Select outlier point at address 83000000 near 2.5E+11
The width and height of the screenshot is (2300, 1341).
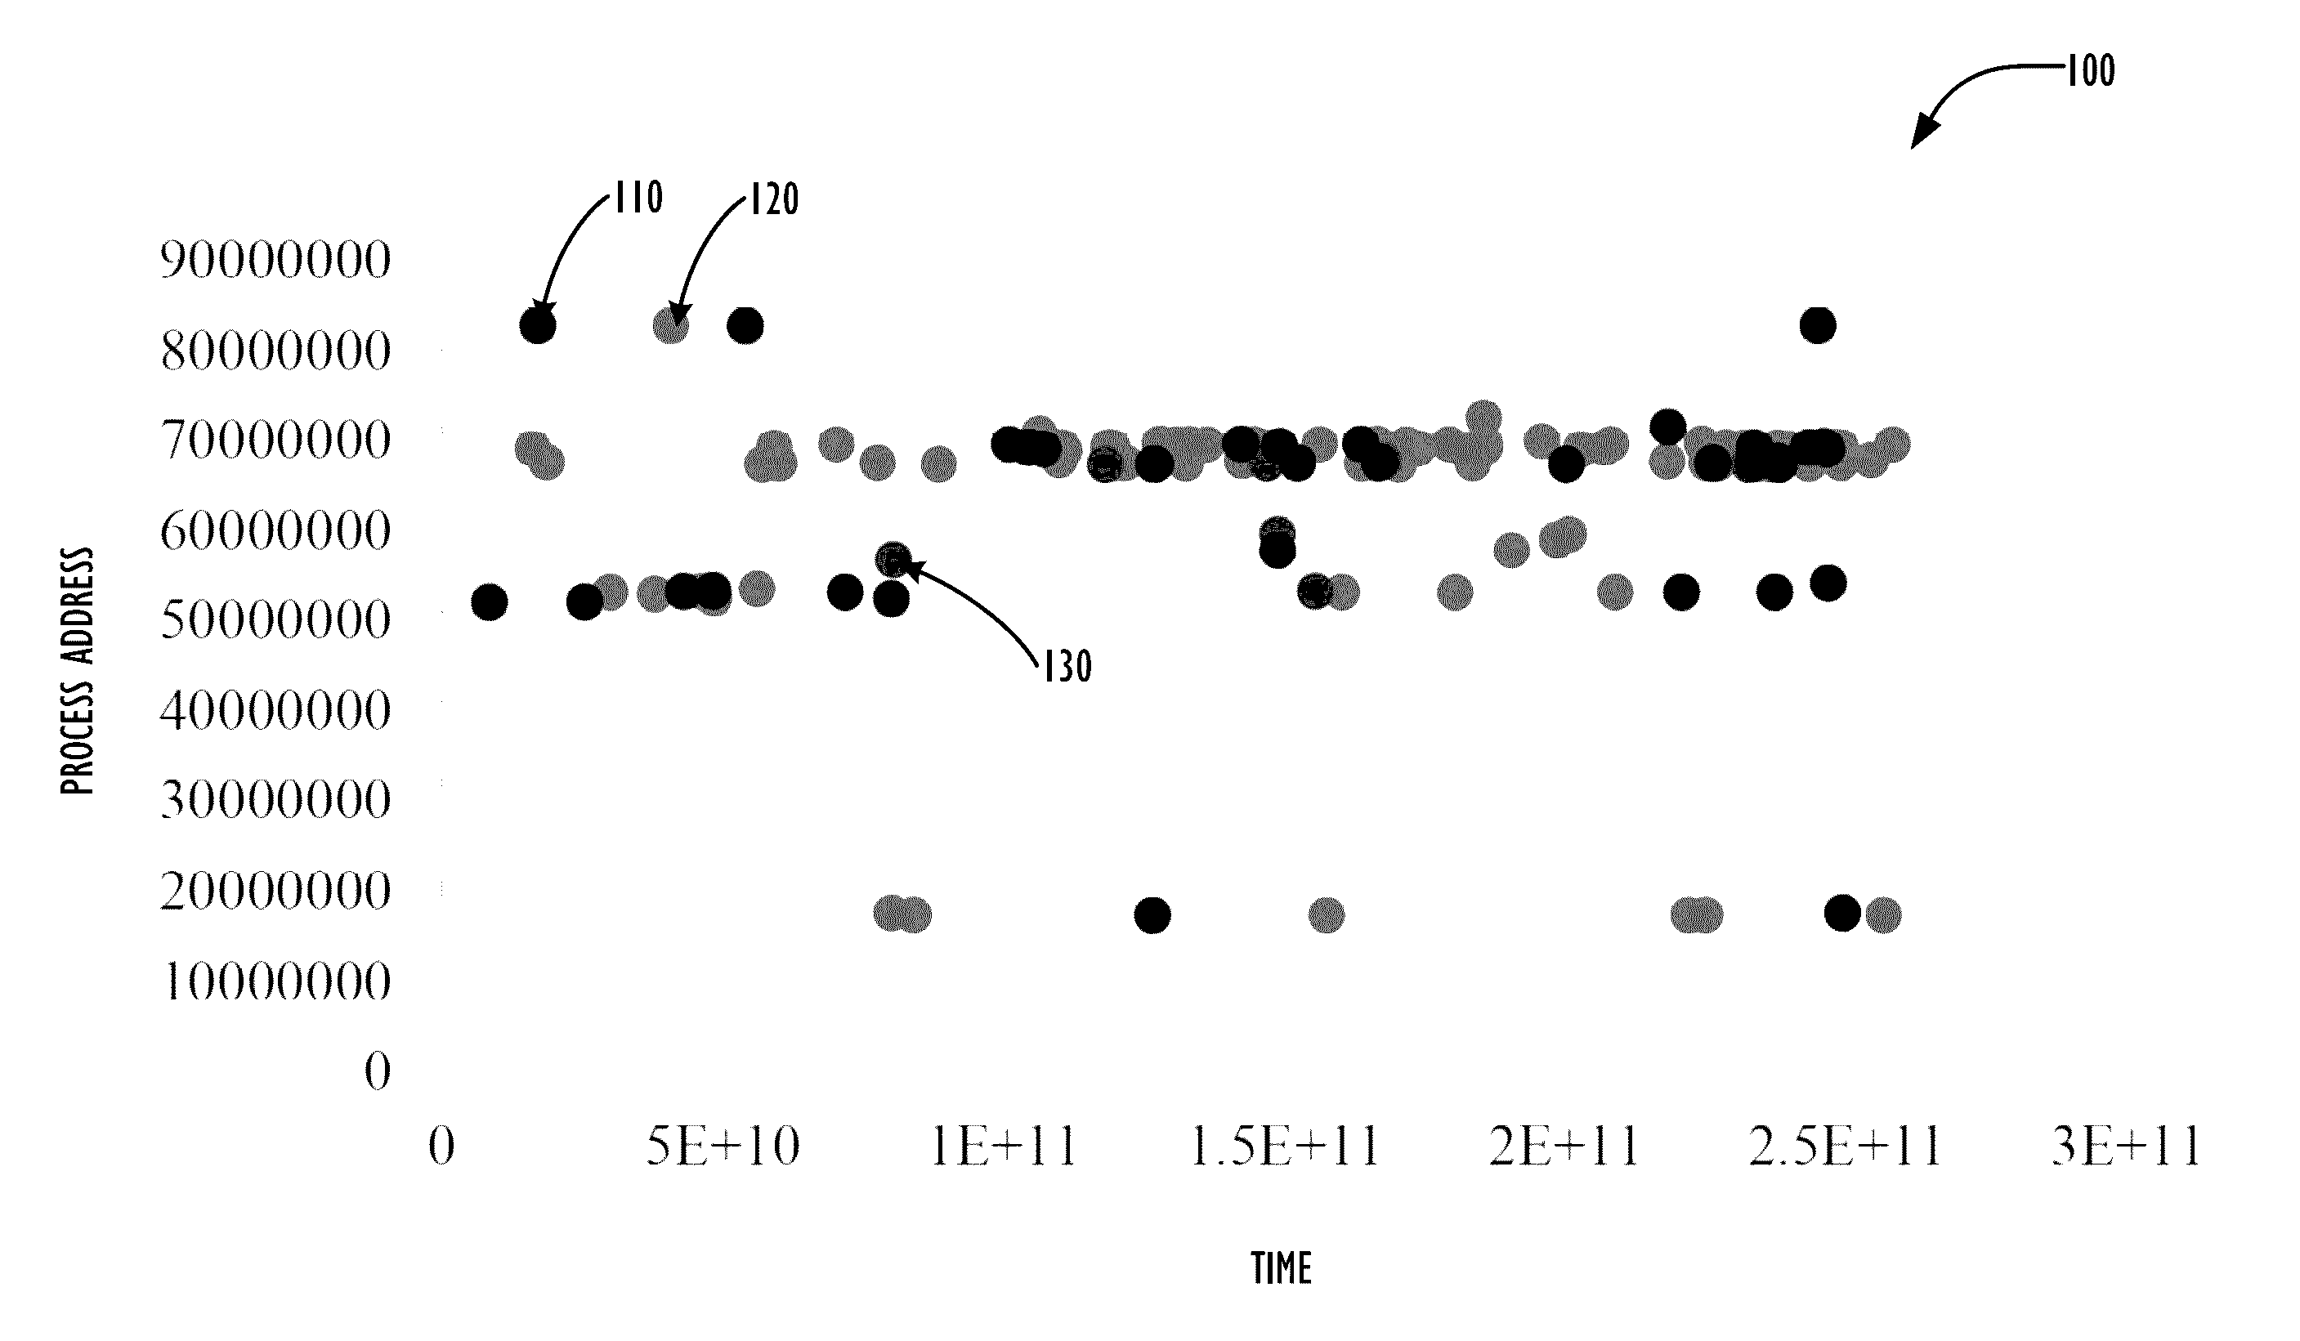click(1816, 324)
